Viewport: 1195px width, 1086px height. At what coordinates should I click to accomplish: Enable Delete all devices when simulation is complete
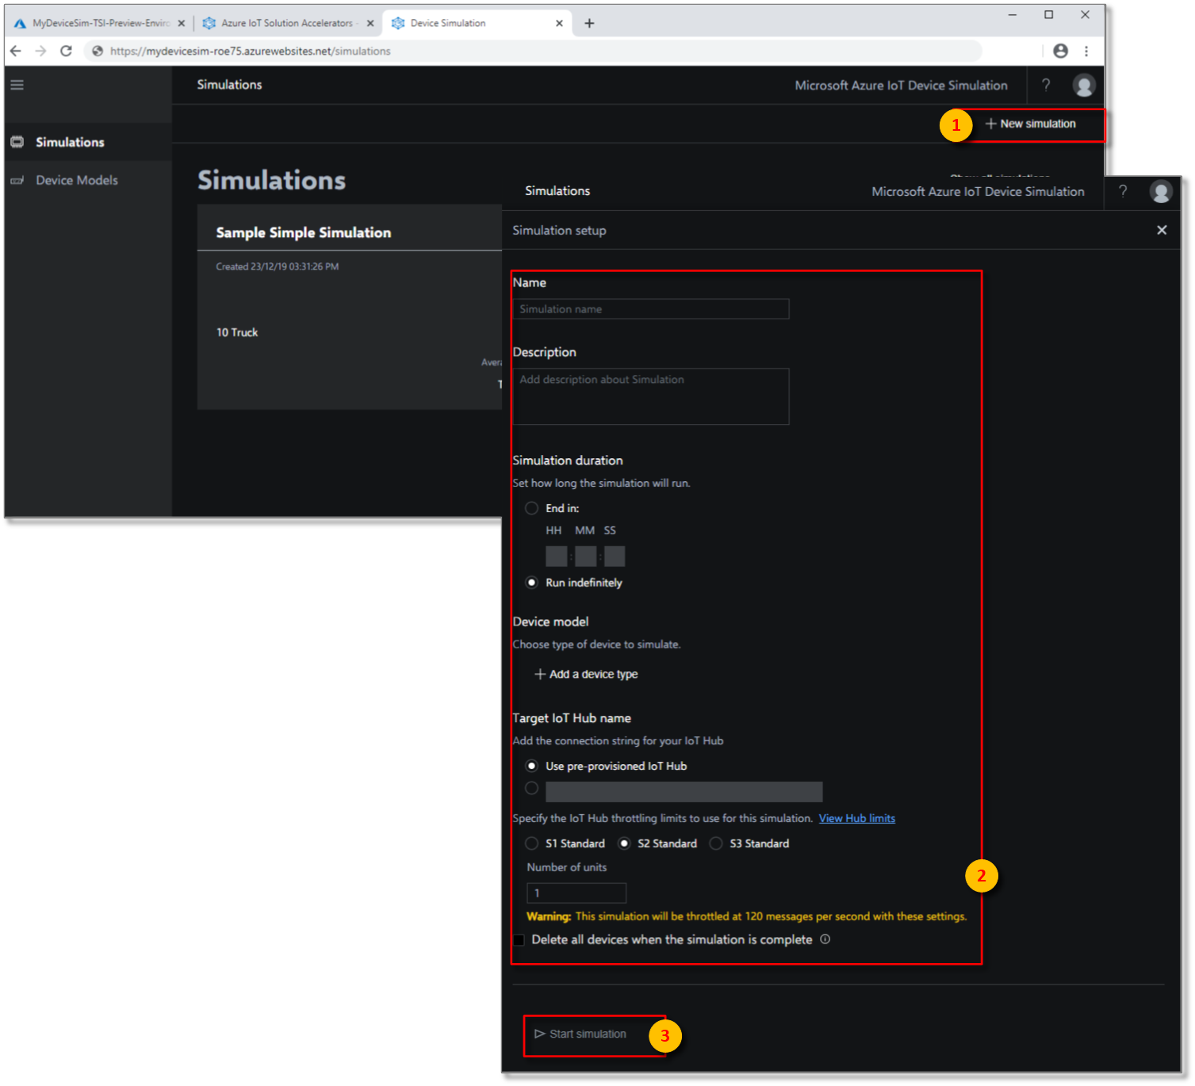pos(519,939)
